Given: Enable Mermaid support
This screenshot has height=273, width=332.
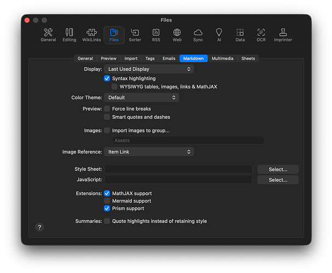Looking at the screenshot, I should pyautogui.click(x=107, y=201).
